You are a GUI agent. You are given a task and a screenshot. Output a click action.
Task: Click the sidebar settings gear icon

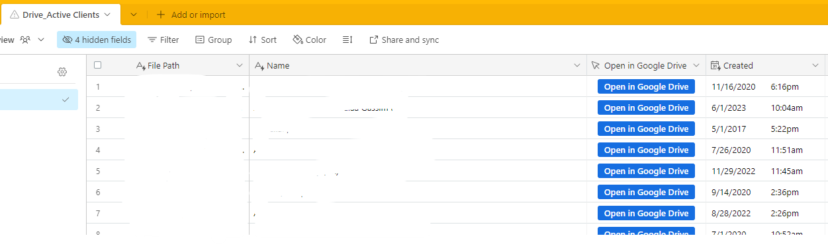62,72
